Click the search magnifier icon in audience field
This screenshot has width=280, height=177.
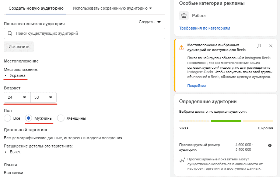10,33
